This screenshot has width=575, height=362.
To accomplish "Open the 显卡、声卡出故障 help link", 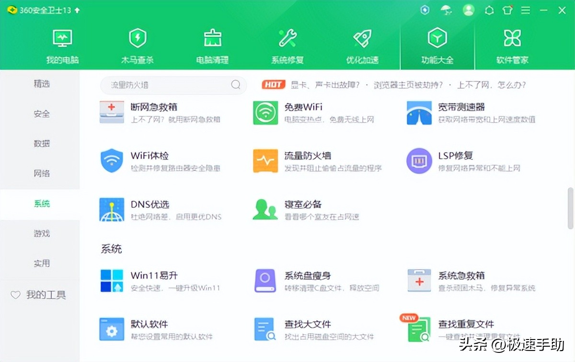I will pos(326,85).
